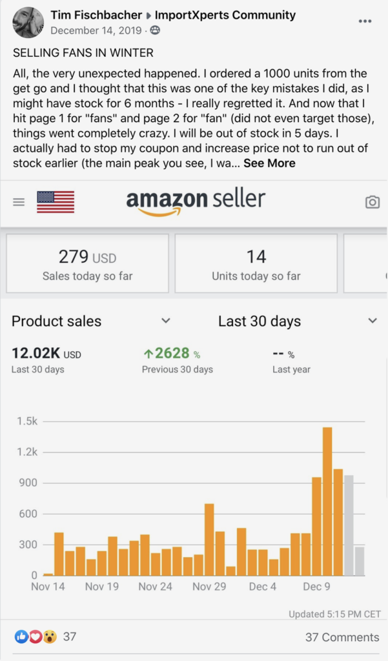Viewport: 388px width, 661px height.
Task: Select the Sales today so far card
Action: coord(87,263)
